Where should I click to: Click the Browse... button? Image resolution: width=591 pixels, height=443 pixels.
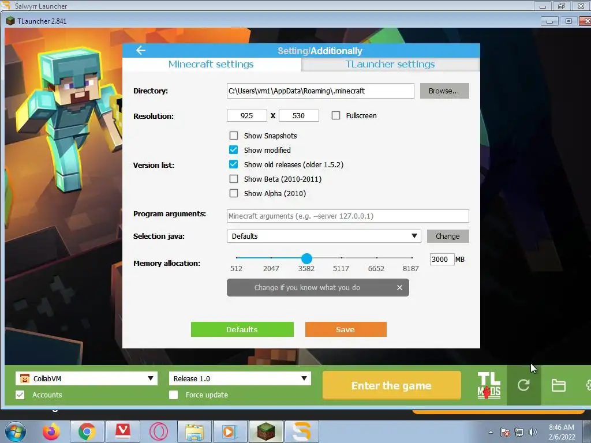pos(444,91)
